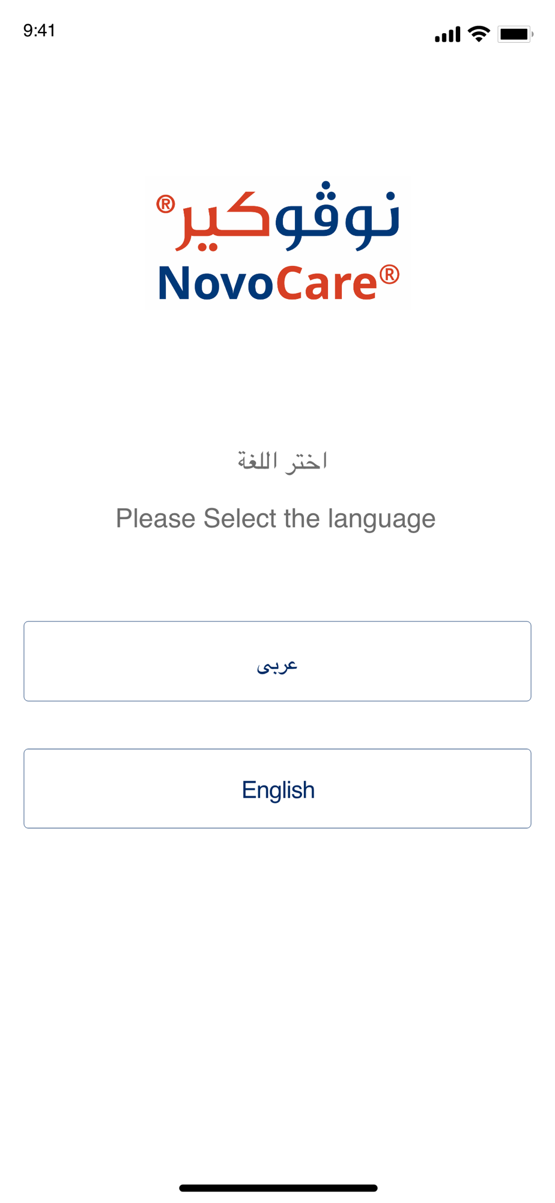Click the Arabic prompt اختر اللغة
The height and width of the screenshot is (1203, 555).
282,461
